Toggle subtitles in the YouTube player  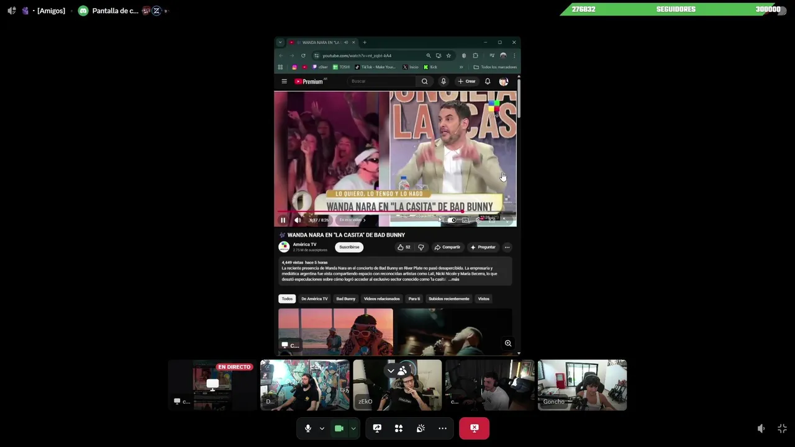[x=465, y=220]
